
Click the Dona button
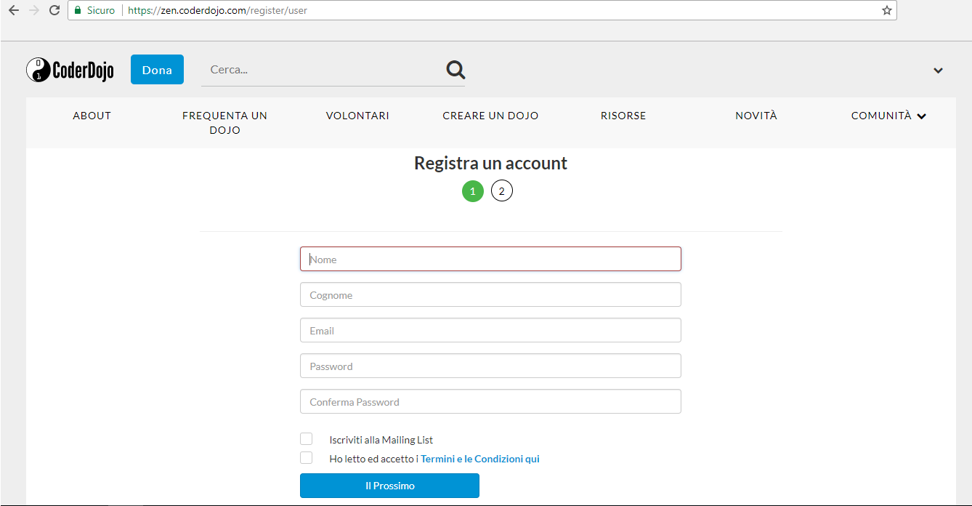point(157,70)
